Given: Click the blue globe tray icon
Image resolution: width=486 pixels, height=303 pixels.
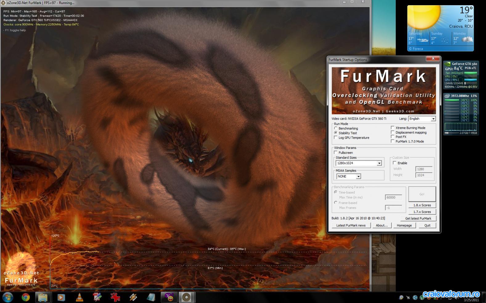Looking at the screenshot, I should [x=415, y=297].
